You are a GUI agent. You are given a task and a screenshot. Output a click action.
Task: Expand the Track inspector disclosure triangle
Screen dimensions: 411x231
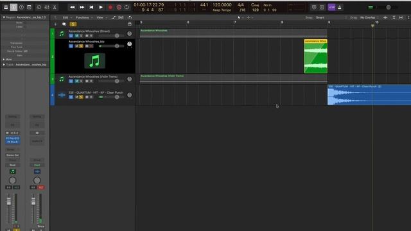click(x=4, y=64)
